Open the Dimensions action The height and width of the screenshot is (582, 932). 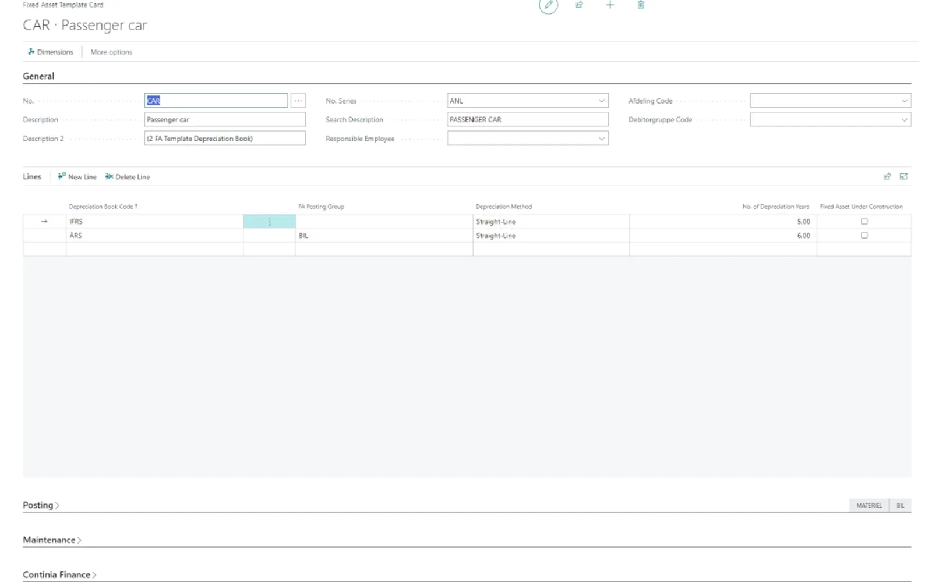tap(51, 52)
